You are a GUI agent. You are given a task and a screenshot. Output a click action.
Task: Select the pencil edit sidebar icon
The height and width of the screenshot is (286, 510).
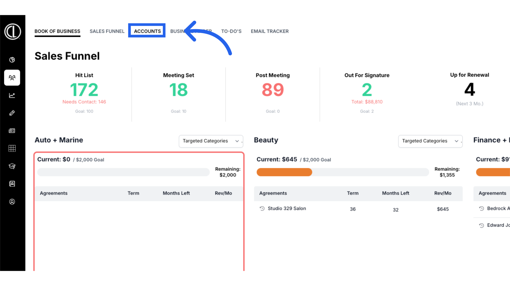coord(12,113)
